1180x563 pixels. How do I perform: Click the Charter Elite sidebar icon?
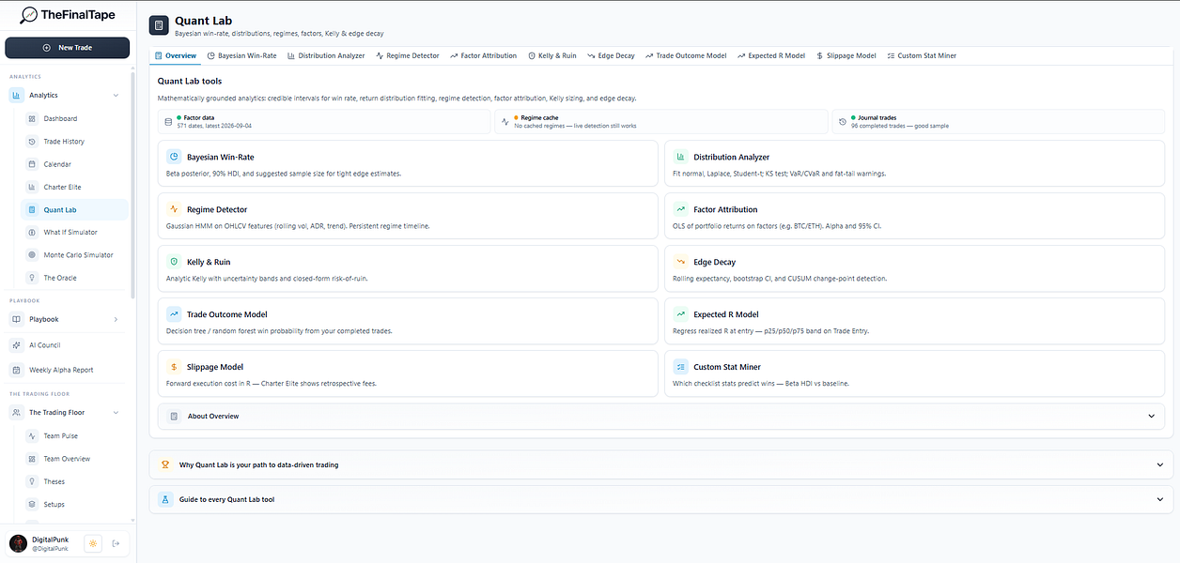pos(32,187)
